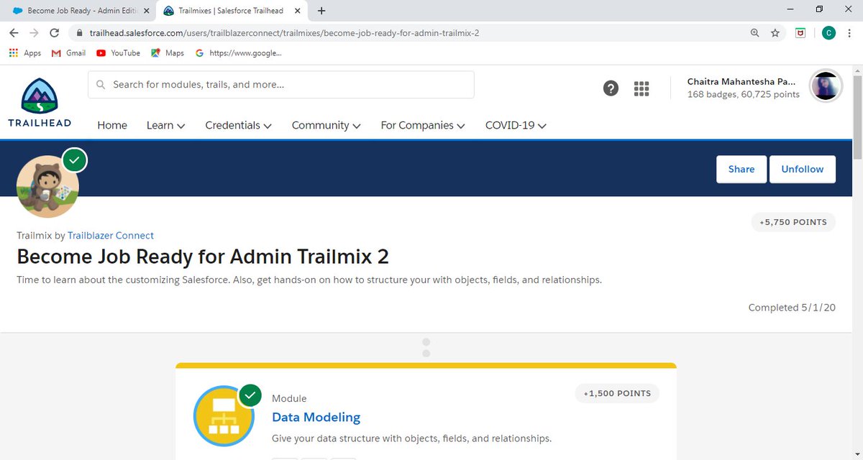Close the Become Job Ready tab

147,11
